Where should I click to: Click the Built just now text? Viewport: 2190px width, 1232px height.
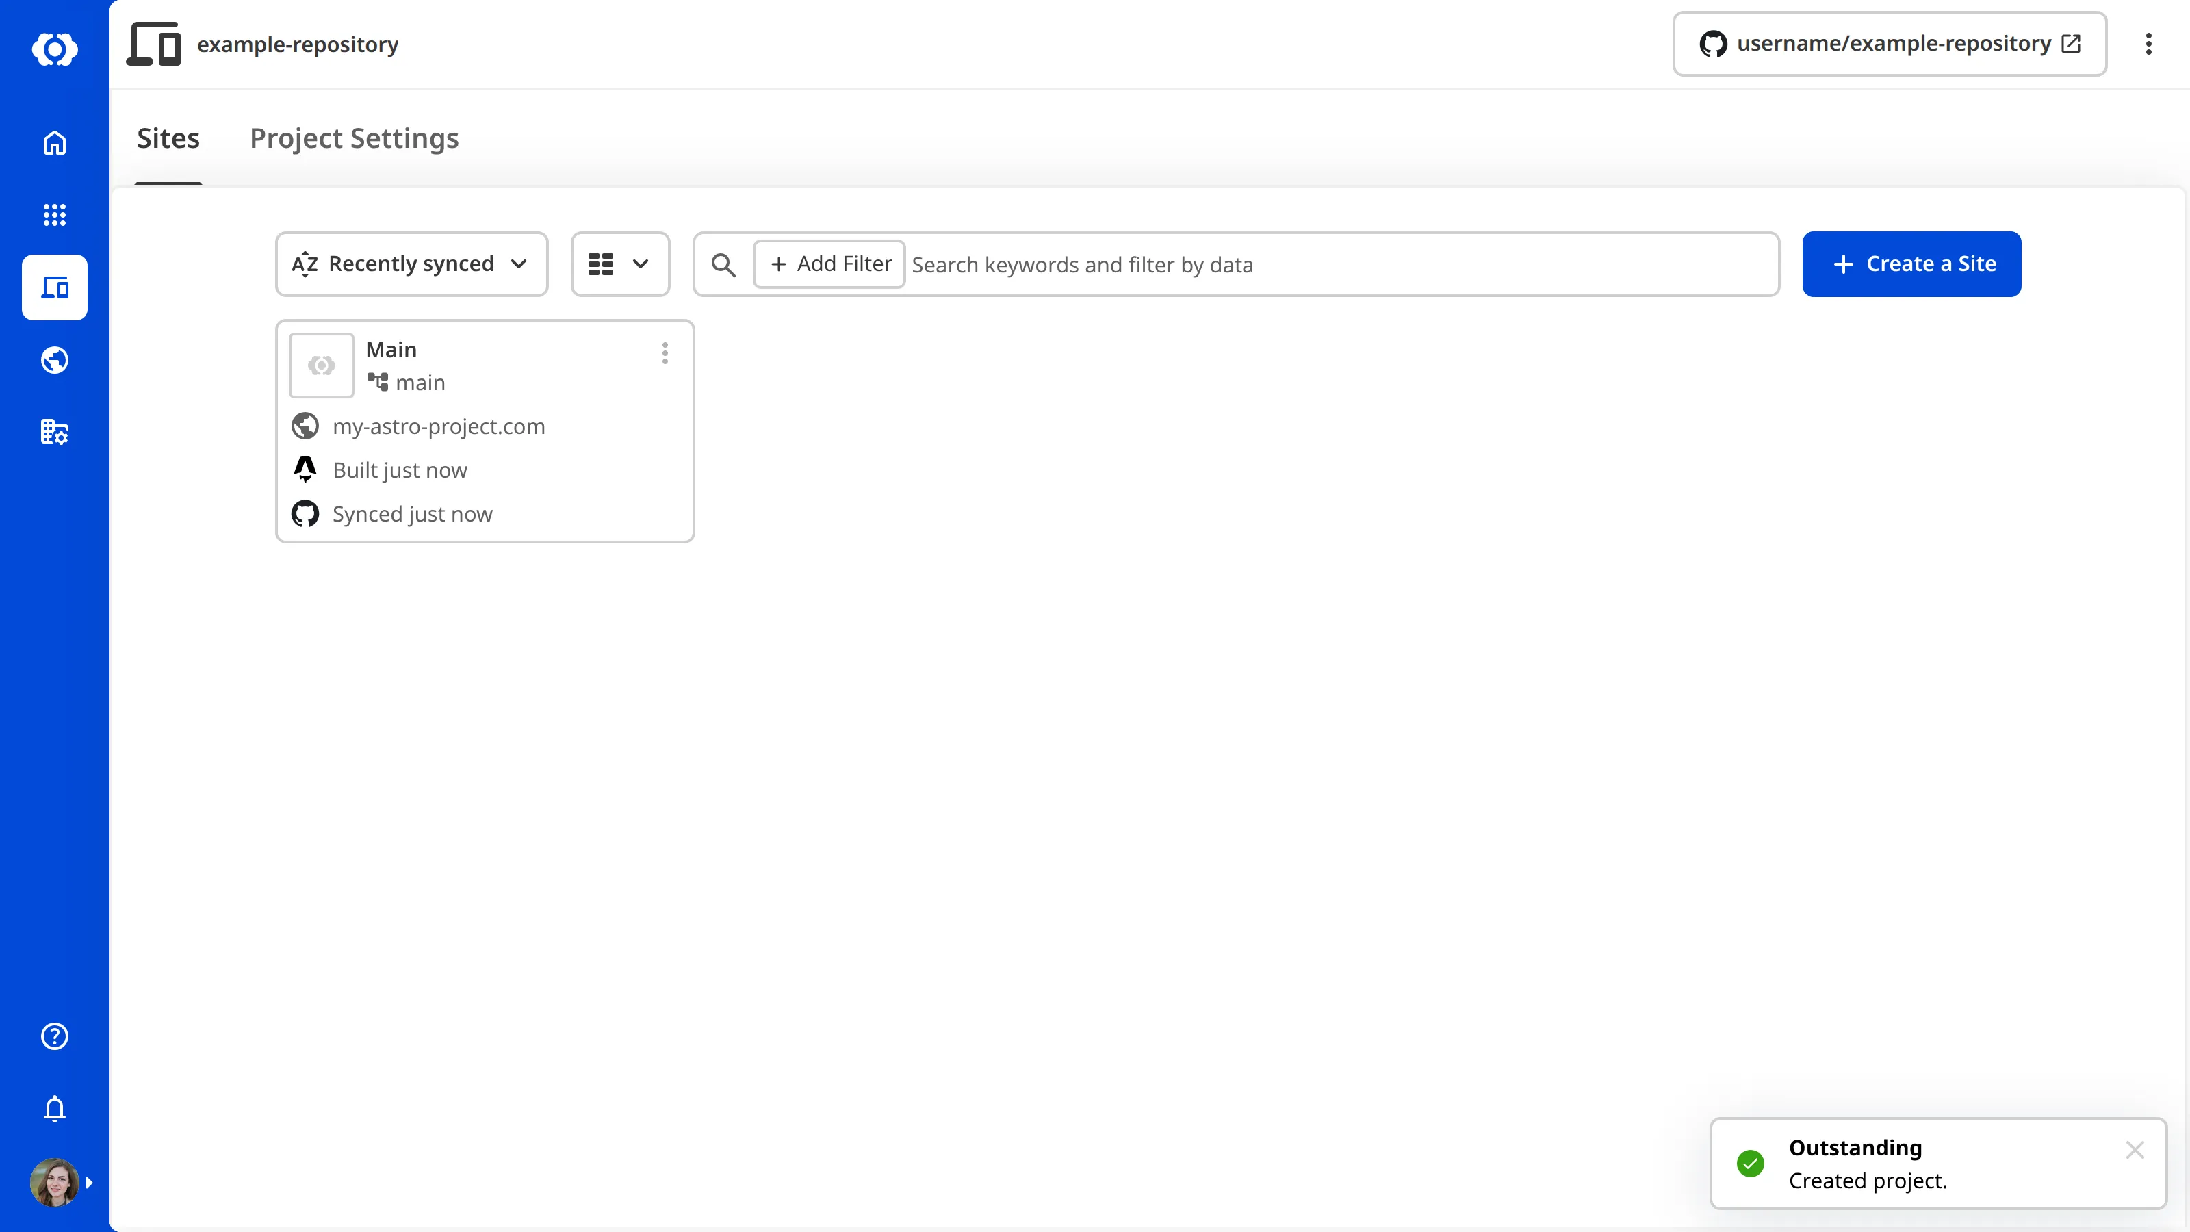point(400,470)
